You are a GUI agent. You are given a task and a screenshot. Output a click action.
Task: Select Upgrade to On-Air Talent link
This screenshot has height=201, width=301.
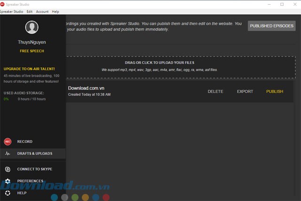click(29, 69)
